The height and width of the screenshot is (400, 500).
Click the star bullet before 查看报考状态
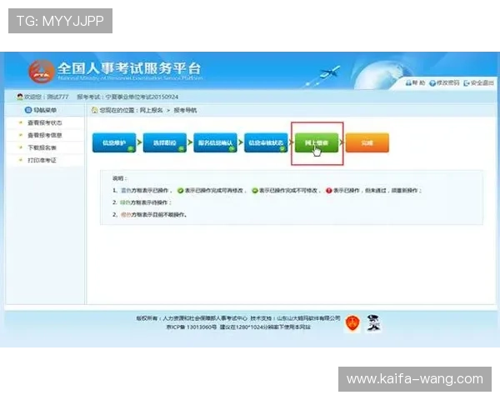click(x=21, y=122)
